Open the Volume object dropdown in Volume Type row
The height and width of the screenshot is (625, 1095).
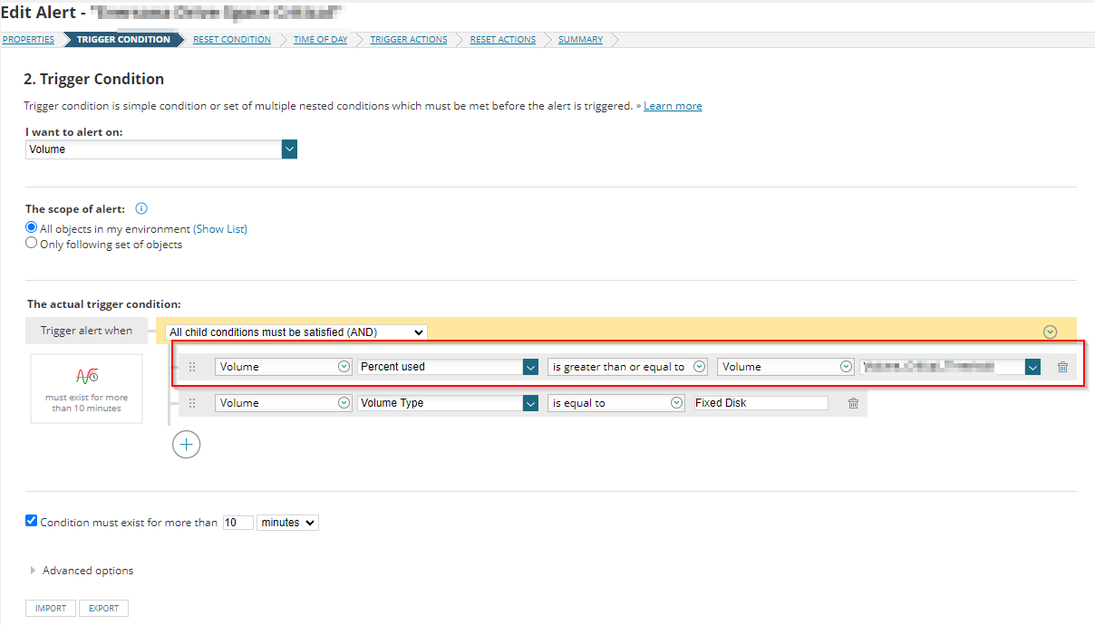tap(283, 403)
